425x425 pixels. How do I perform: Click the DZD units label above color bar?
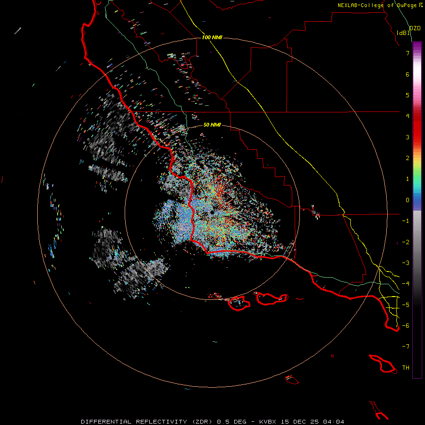coord(415,28)
